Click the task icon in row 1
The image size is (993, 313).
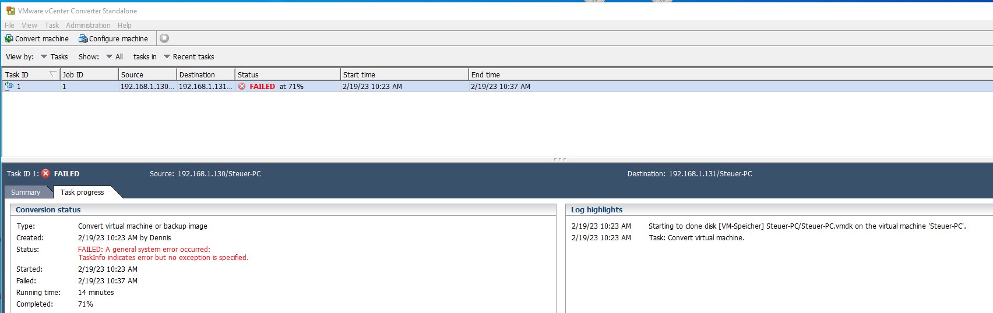click(9, 86)
